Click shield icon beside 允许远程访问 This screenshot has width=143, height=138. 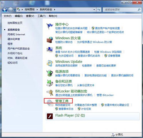(x=56, y=56)
